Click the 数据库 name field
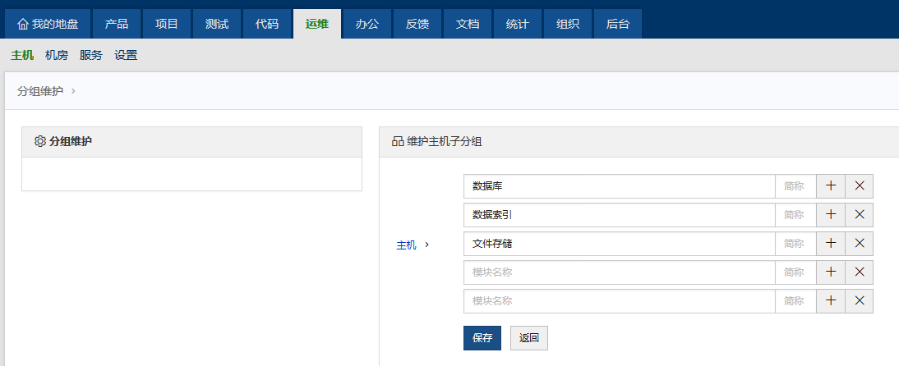Viewport: 899px width, 366px height. point(620,186)
